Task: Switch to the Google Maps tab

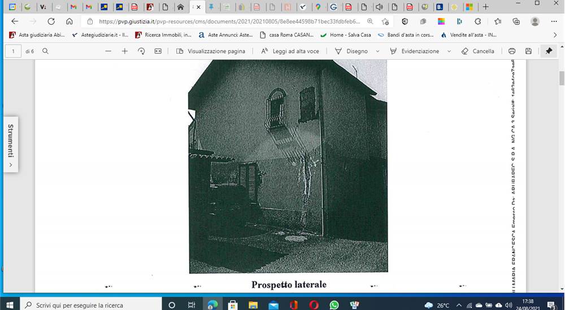Action: pyautogui.click(x=318, y=7)
